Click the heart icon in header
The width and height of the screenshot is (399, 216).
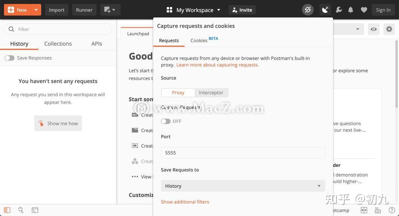click(x=364, y=10)
